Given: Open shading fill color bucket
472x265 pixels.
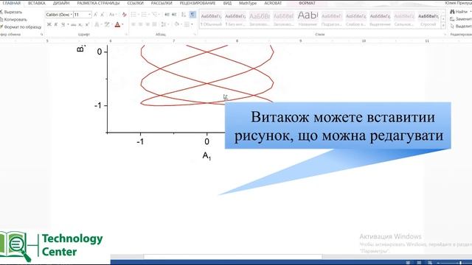Looking at the screenshot, I should 177,24.
